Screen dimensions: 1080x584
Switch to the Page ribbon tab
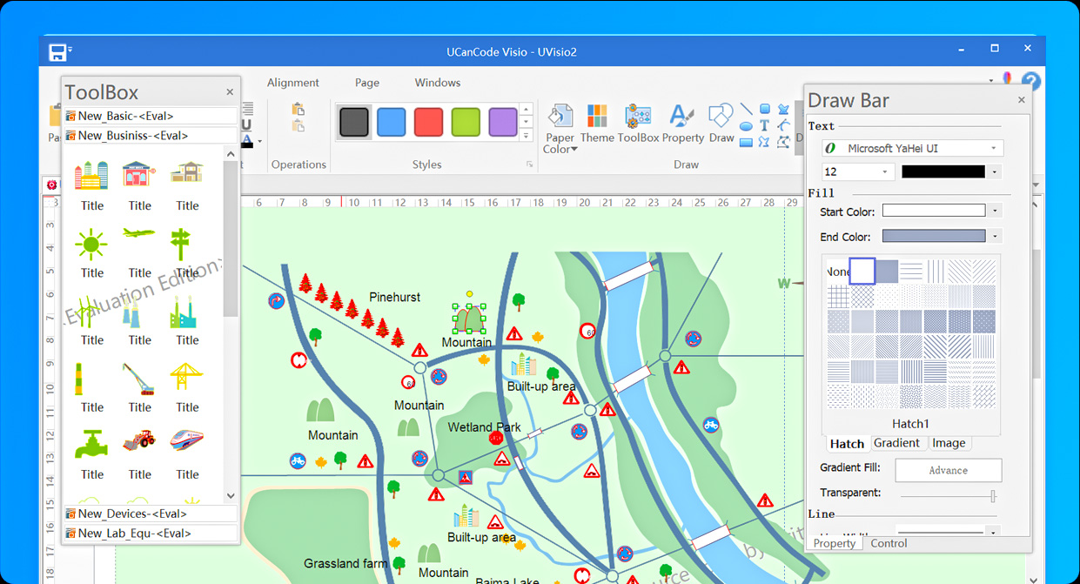coord(366,82)
